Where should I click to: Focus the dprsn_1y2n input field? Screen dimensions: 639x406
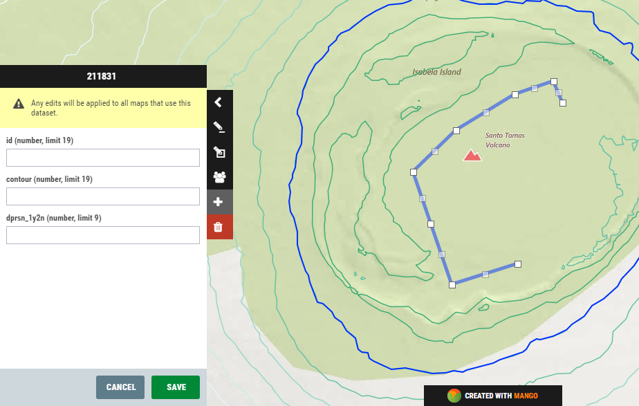(x=102, y=235)
